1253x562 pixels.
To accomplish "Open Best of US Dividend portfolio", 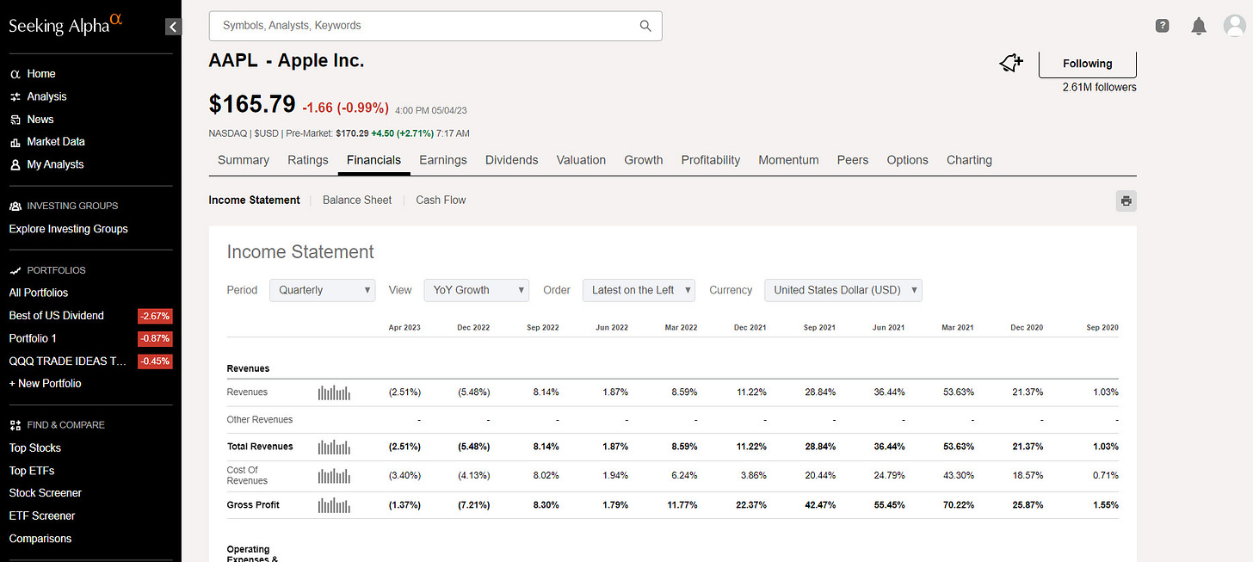I will pos(56,316).
